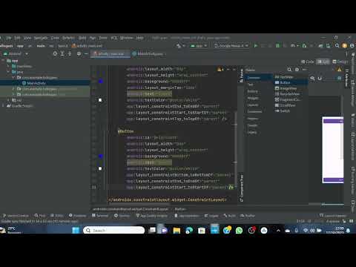This screenshot has width=356, height=267.
Task: Expand the res folder
Action: coord(8,100)
